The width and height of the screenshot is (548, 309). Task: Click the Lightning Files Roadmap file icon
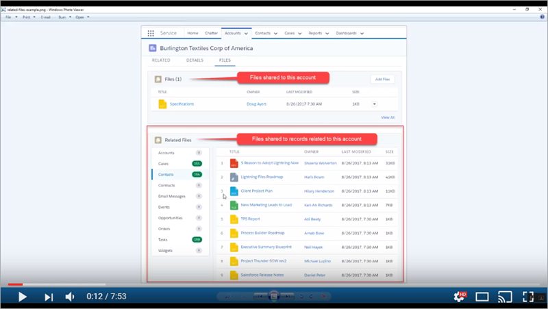[x=234, y=177]
